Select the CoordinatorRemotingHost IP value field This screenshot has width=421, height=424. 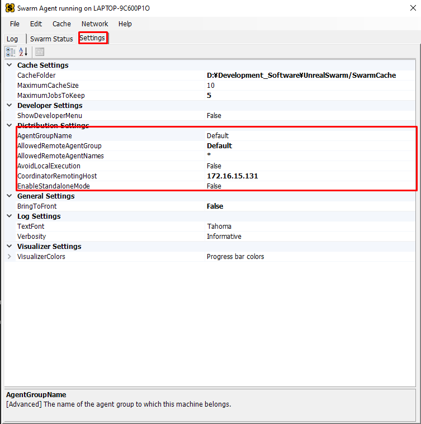coord(232,176)
